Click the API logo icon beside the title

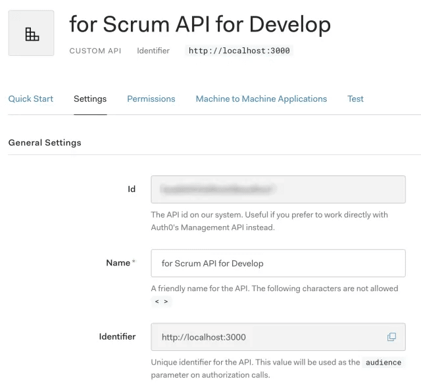(31, 34)
